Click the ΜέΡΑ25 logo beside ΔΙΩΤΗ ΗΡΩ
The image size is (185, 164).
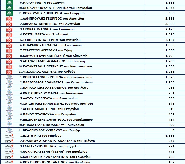[x=9, y=136]
